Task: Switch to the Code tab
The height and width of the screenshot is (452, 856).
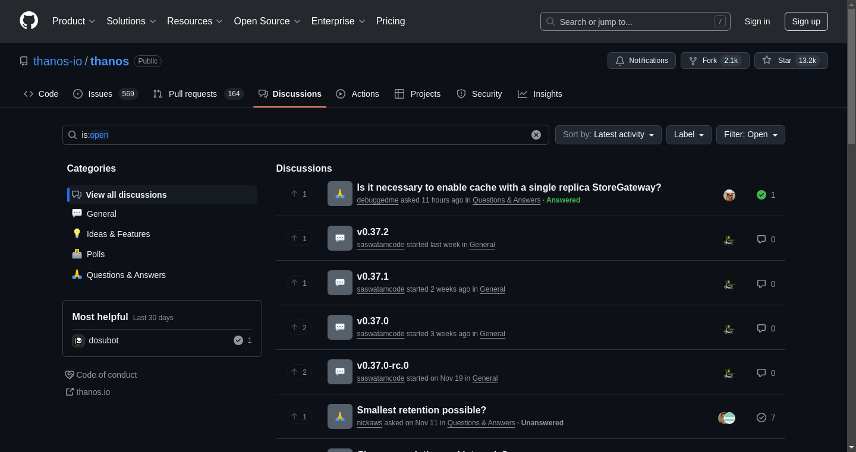Action: point(41,94)
